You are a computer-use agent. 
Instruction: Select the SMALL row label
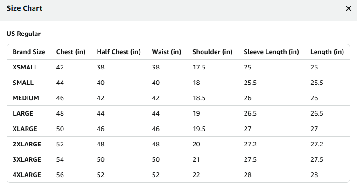point(23,83)
